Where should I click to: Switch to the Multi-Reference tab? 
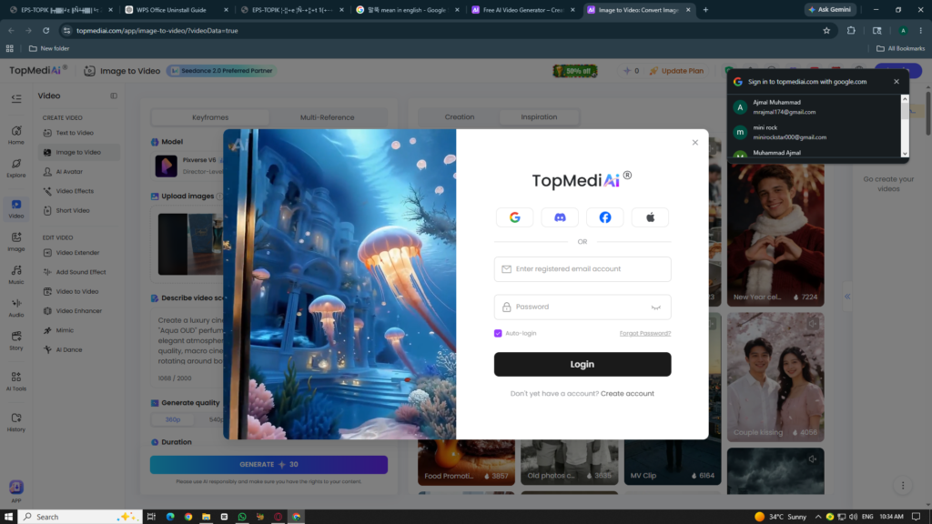(327, 117)
